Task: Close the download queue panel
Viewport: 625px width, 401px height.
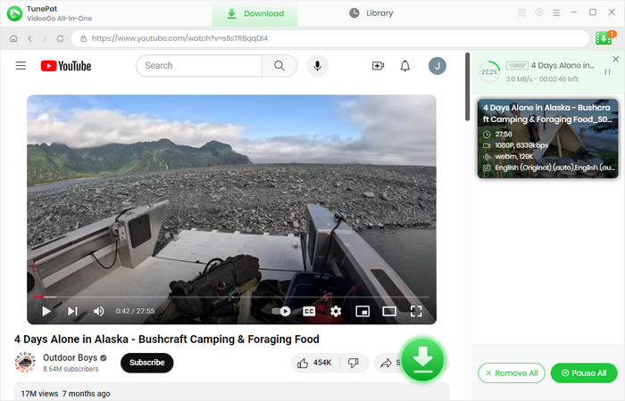Action: (x=615, y=60)
